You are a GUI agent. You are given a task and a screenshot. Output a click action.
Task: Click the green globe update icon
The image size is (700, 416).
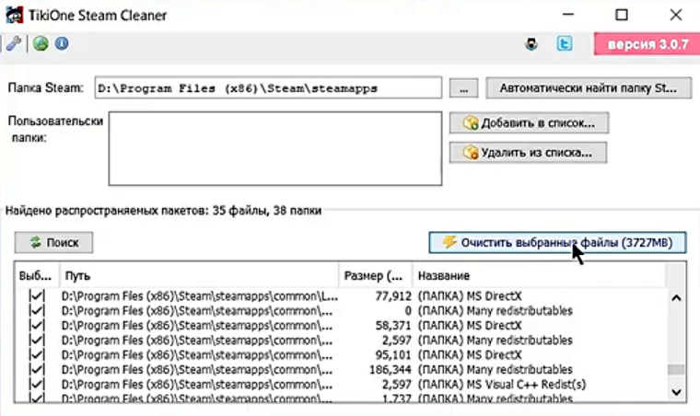(x=41, y=43)
